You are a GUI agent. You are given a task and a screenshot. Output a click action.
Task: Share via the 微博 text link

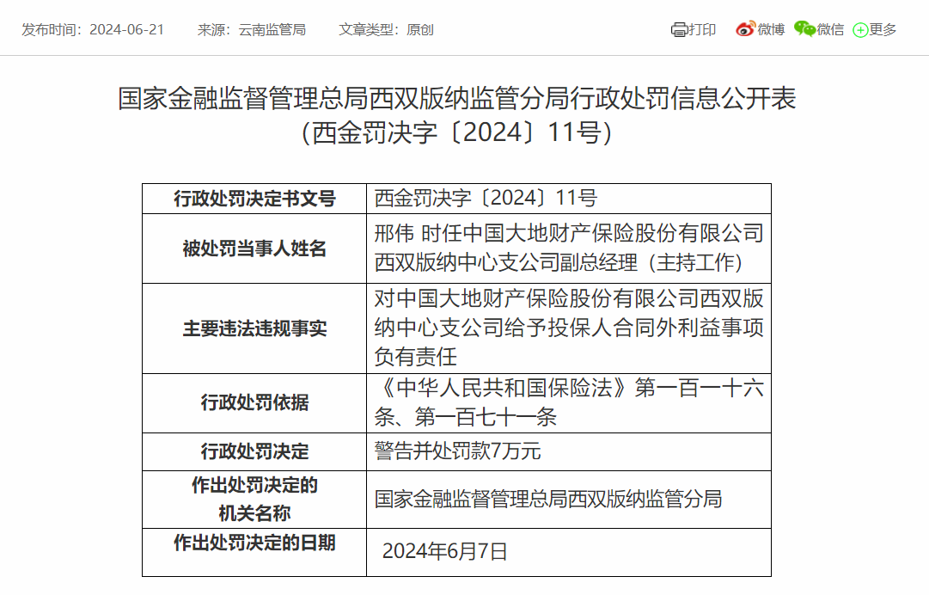(x=771, y=29)
